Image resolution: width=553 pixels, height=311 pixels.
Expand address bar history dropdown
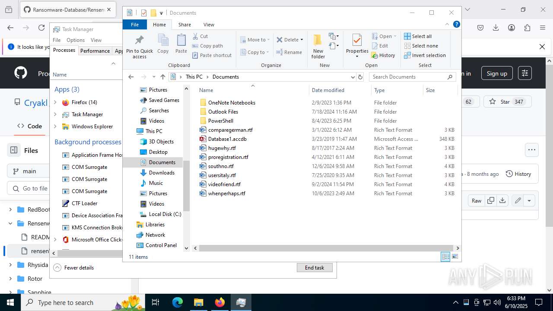pos(353,77)
